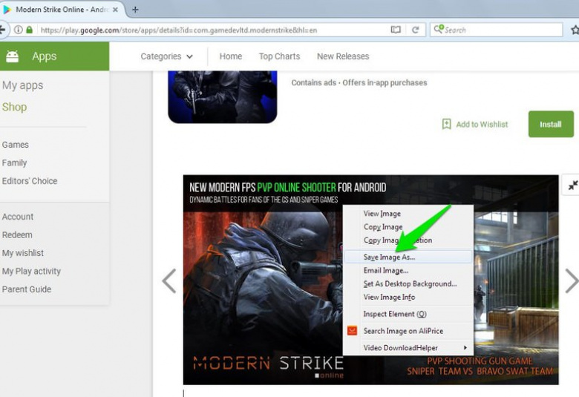
Task: Open Redeem in sidebar
Action: point(17,235)
